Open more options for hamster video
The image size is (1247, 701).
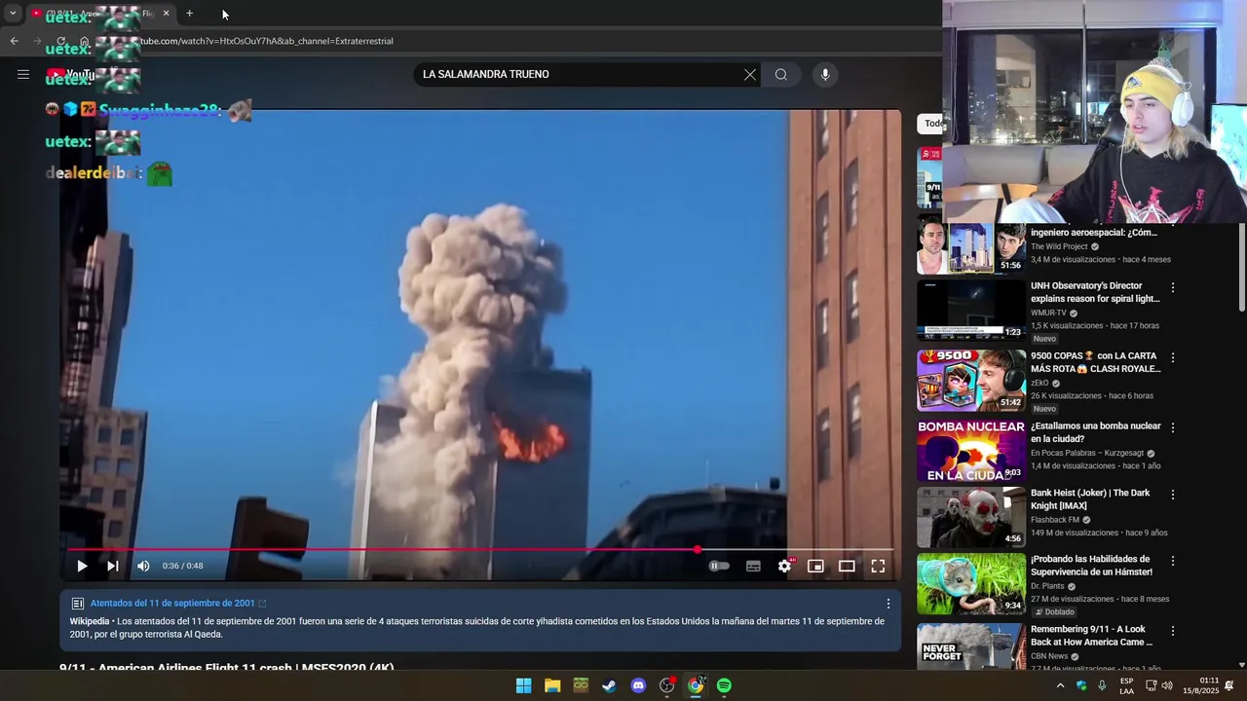1173,561
